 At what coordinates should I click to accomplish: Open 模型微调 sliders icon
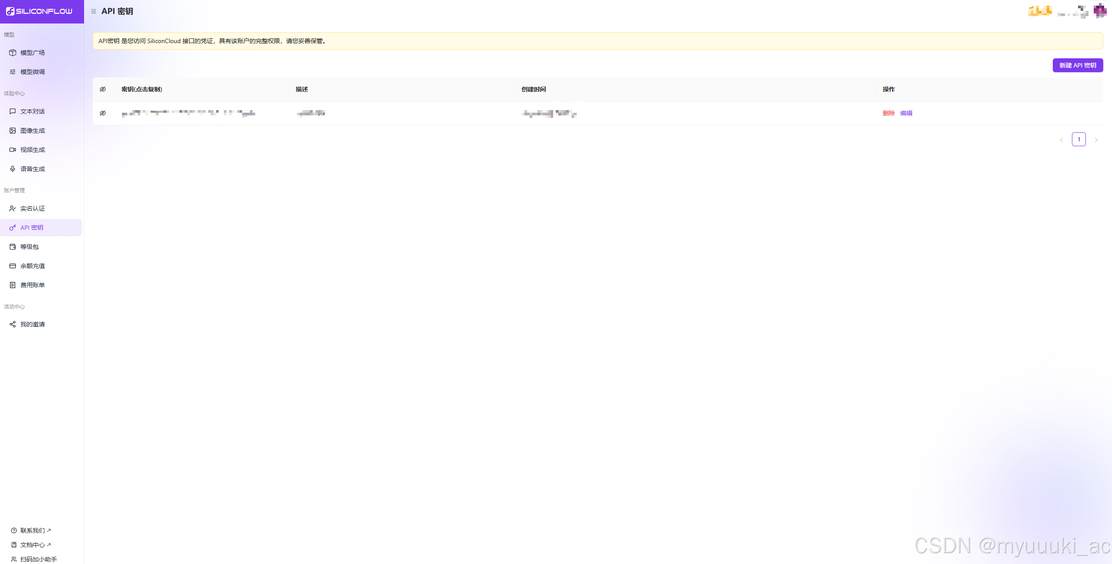coord(13,72)
